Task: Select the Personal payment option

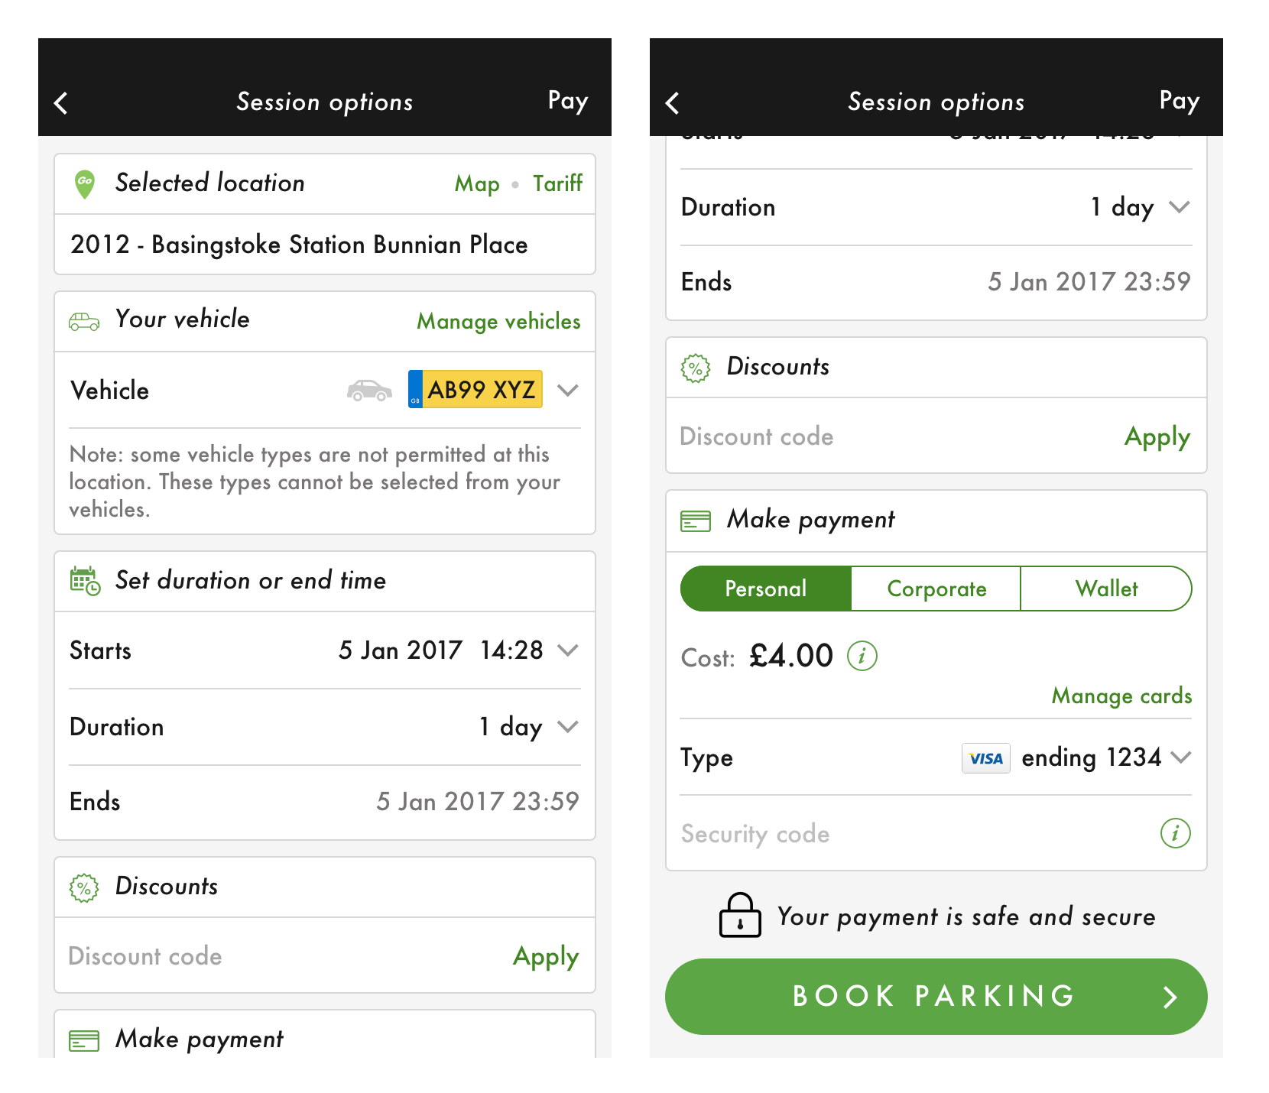Action: (765, 589)
